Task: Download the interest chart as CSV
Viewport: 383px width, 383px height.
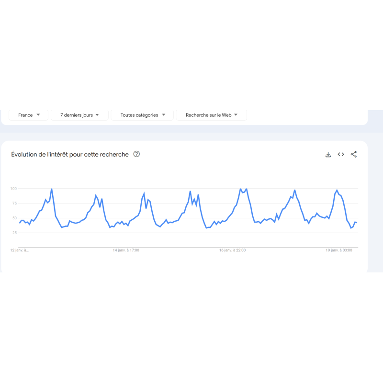Action: pyautogui.click(x=328, y=154)
